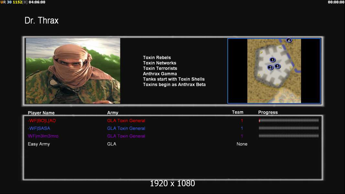Click the 'Toxin Terrorists' line
The height and width of the screenshot is (194, 345).
pos(160,68)
